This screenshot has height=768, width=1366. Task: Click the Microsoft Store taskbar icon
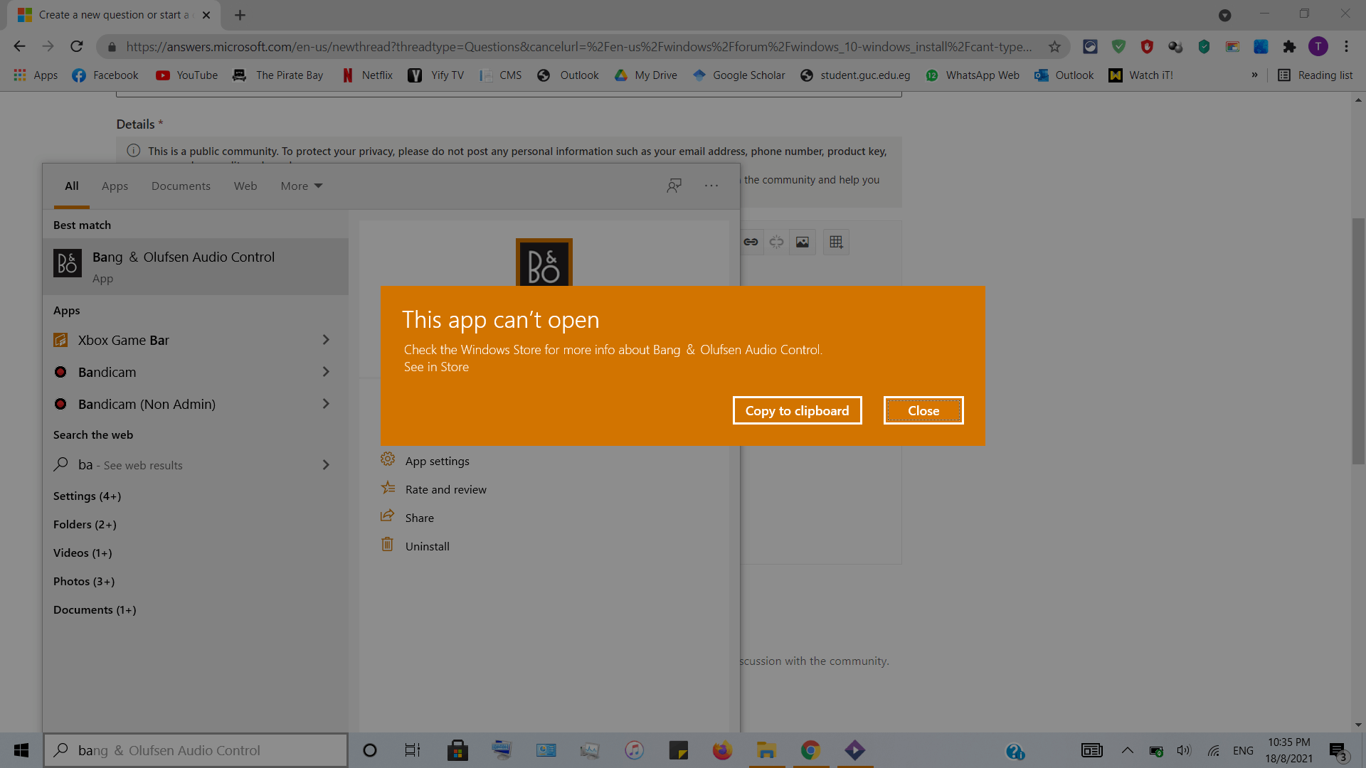[x=457, y=750]
